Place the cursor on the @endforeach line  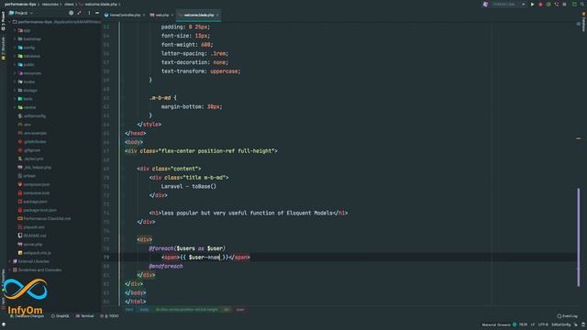[166, 267]
